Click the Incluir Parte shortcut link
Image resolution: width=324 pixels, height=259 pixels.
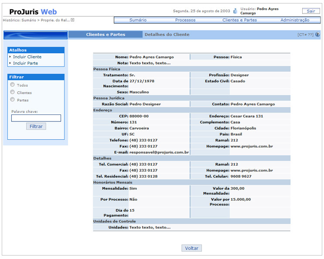coord(25,63)
